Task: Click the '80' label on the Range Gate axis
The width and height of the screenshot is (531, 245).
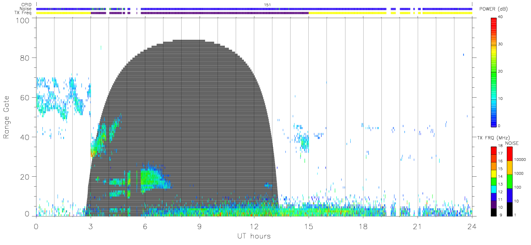Action: [25, 58]
